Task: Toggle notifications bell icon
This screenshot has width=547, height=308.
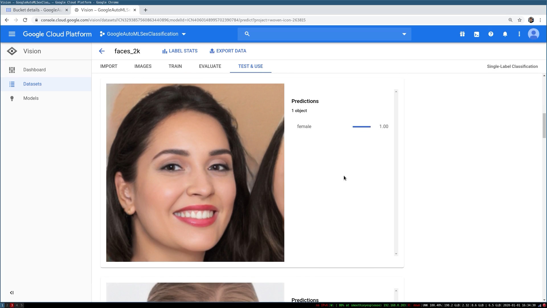Action: [x=505, y=34]
